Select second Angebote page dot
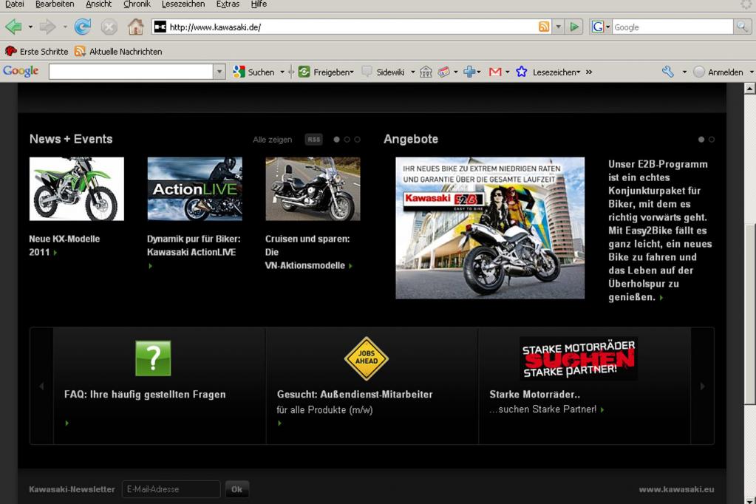Screen dimensions: 756x504 pos(712,140)
